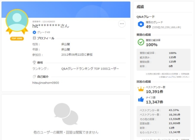Click the message 他のユーザーの質問・回答は閲覧できません
This screenshot has width=195, height=140.
(x=66, y=132)
